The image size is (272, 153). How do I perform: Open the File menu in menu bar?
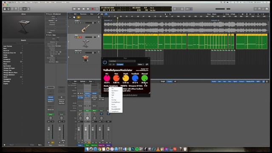pyautogui.click(x=19, y=2)
